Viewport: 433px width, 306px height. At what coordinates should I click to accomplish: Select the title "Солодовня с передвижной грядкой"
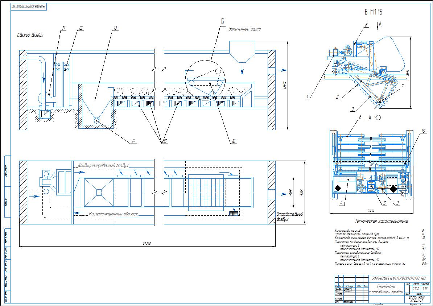pyautogui.click(x=386, y=289)
